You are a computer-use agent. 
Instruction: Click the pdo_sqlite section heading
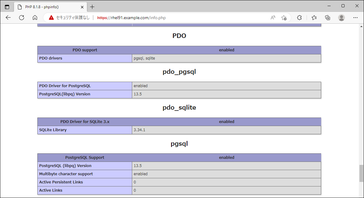coord(179,108)
